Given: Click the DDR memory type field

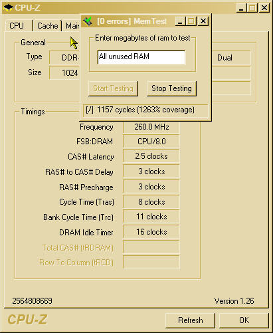Looking at the screenshot, I should click(x=64, y=58).
